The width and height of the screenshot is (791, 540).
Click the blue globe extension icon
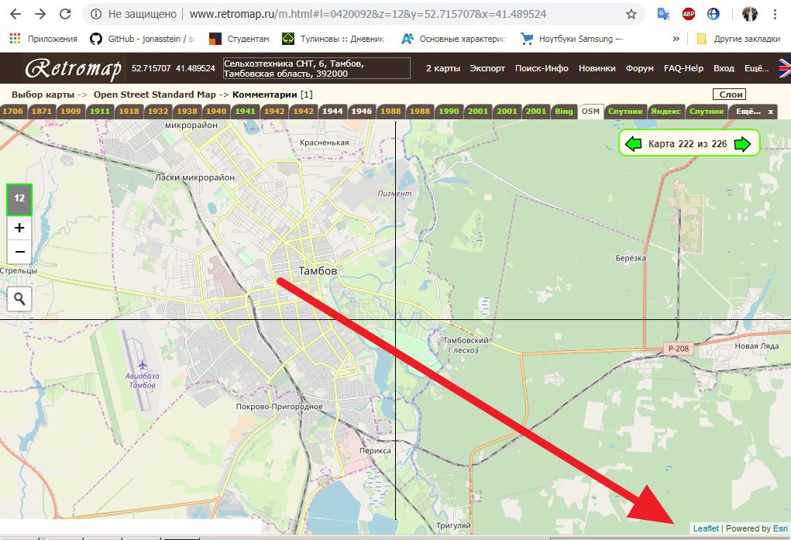714,14
